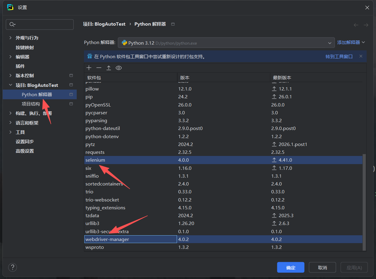Select the requests package row

click(223, 152)
